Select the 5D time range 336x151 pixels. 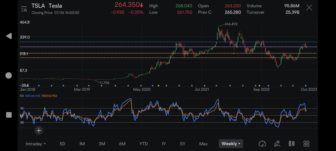(62, 144)
